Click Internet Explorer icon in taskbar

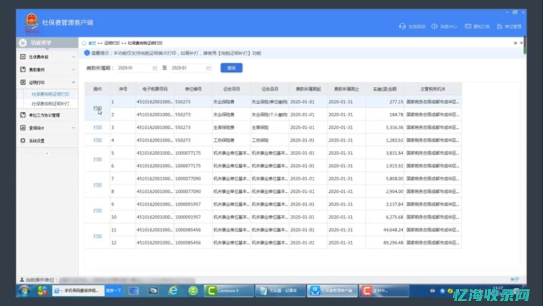(173, 290)
